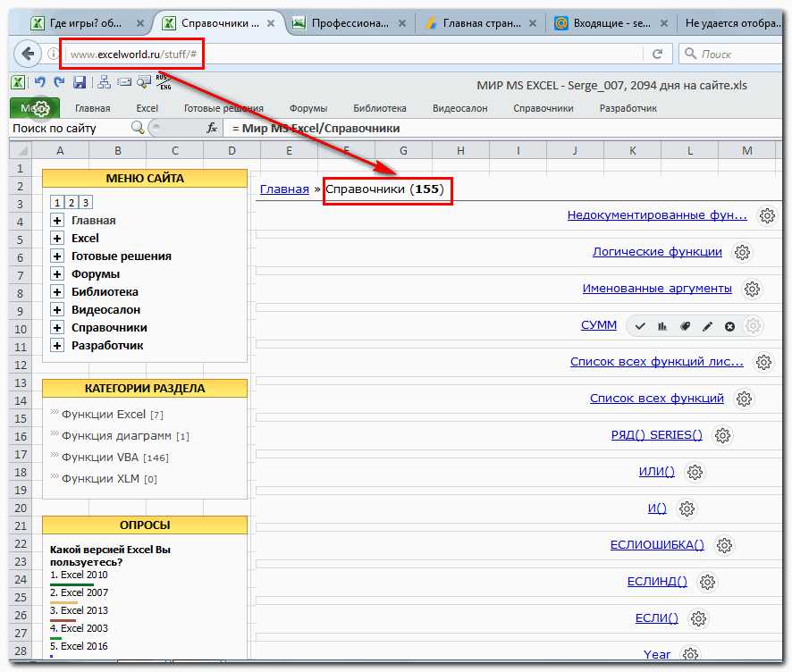Open the Справочники ribbon tab
Viewport: 792px width, 672px height.
(543, 108)
